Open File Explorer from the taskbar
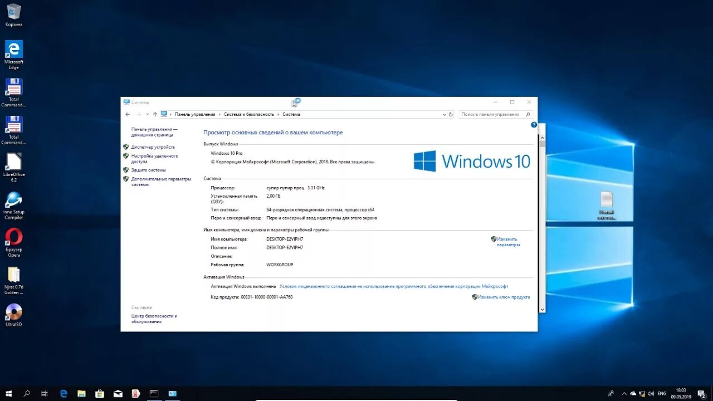This screenshot has width=713, height=401. (x=81, y=393)
